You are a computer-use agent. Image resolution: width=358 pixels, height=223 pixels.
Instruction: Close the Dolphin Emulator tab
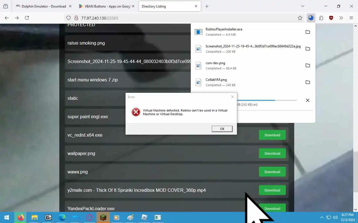(x=70, y=6)
